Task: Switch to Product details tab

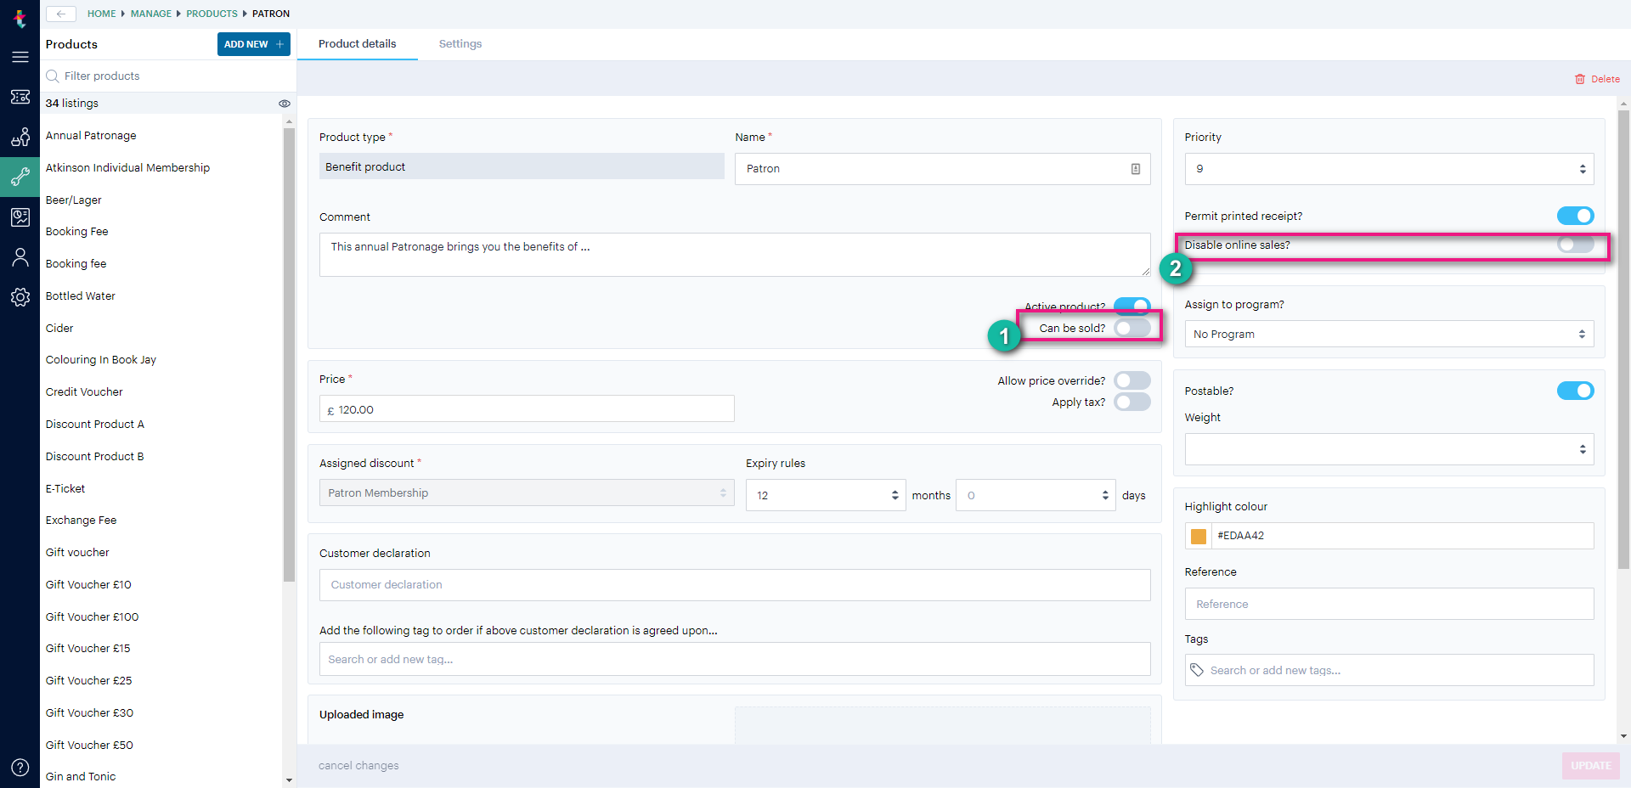Action: [x=357, y=44]
